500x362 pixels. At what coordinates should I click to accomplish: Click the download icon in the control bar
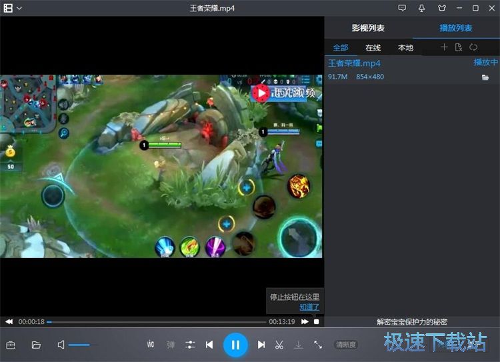[299, 345]
